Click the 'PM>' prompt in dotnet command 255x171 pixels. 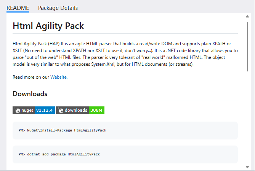pos(22,154)
